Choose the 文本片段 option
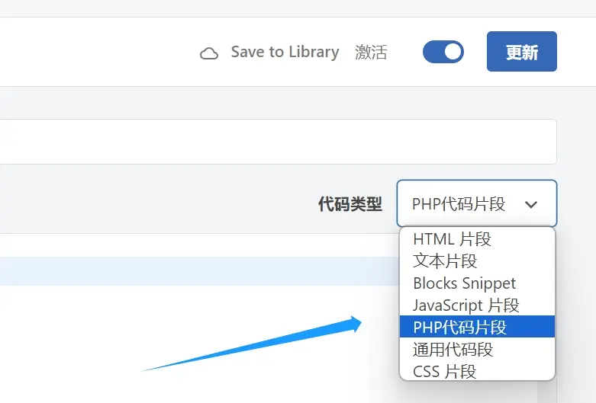 (x=445, y=261)
